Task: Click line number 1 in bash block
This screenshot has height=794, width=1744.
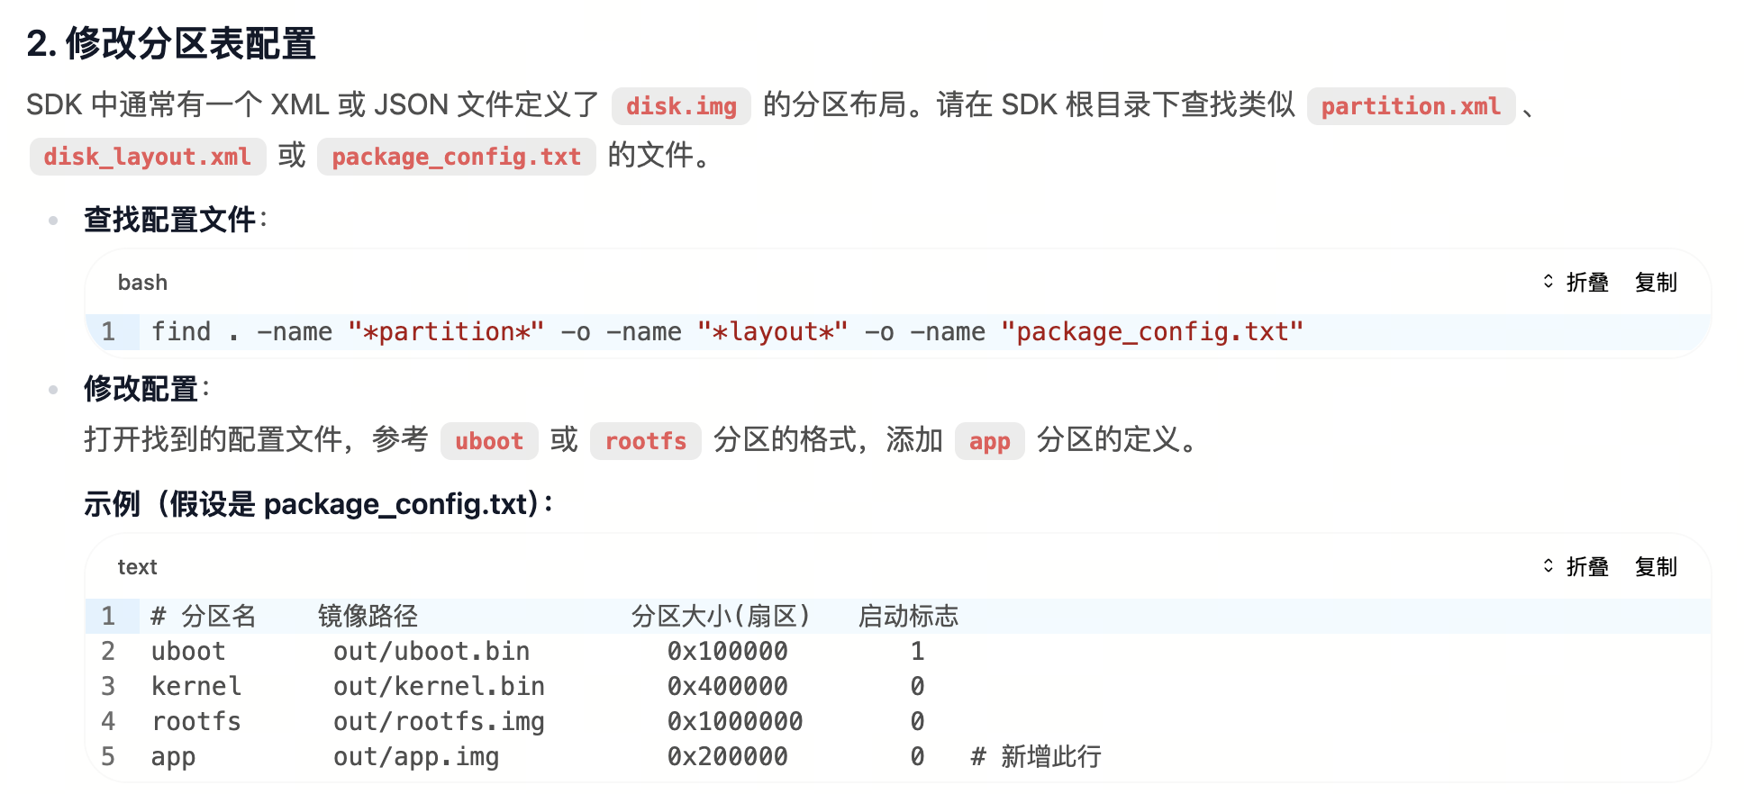Action: (109, 332)
